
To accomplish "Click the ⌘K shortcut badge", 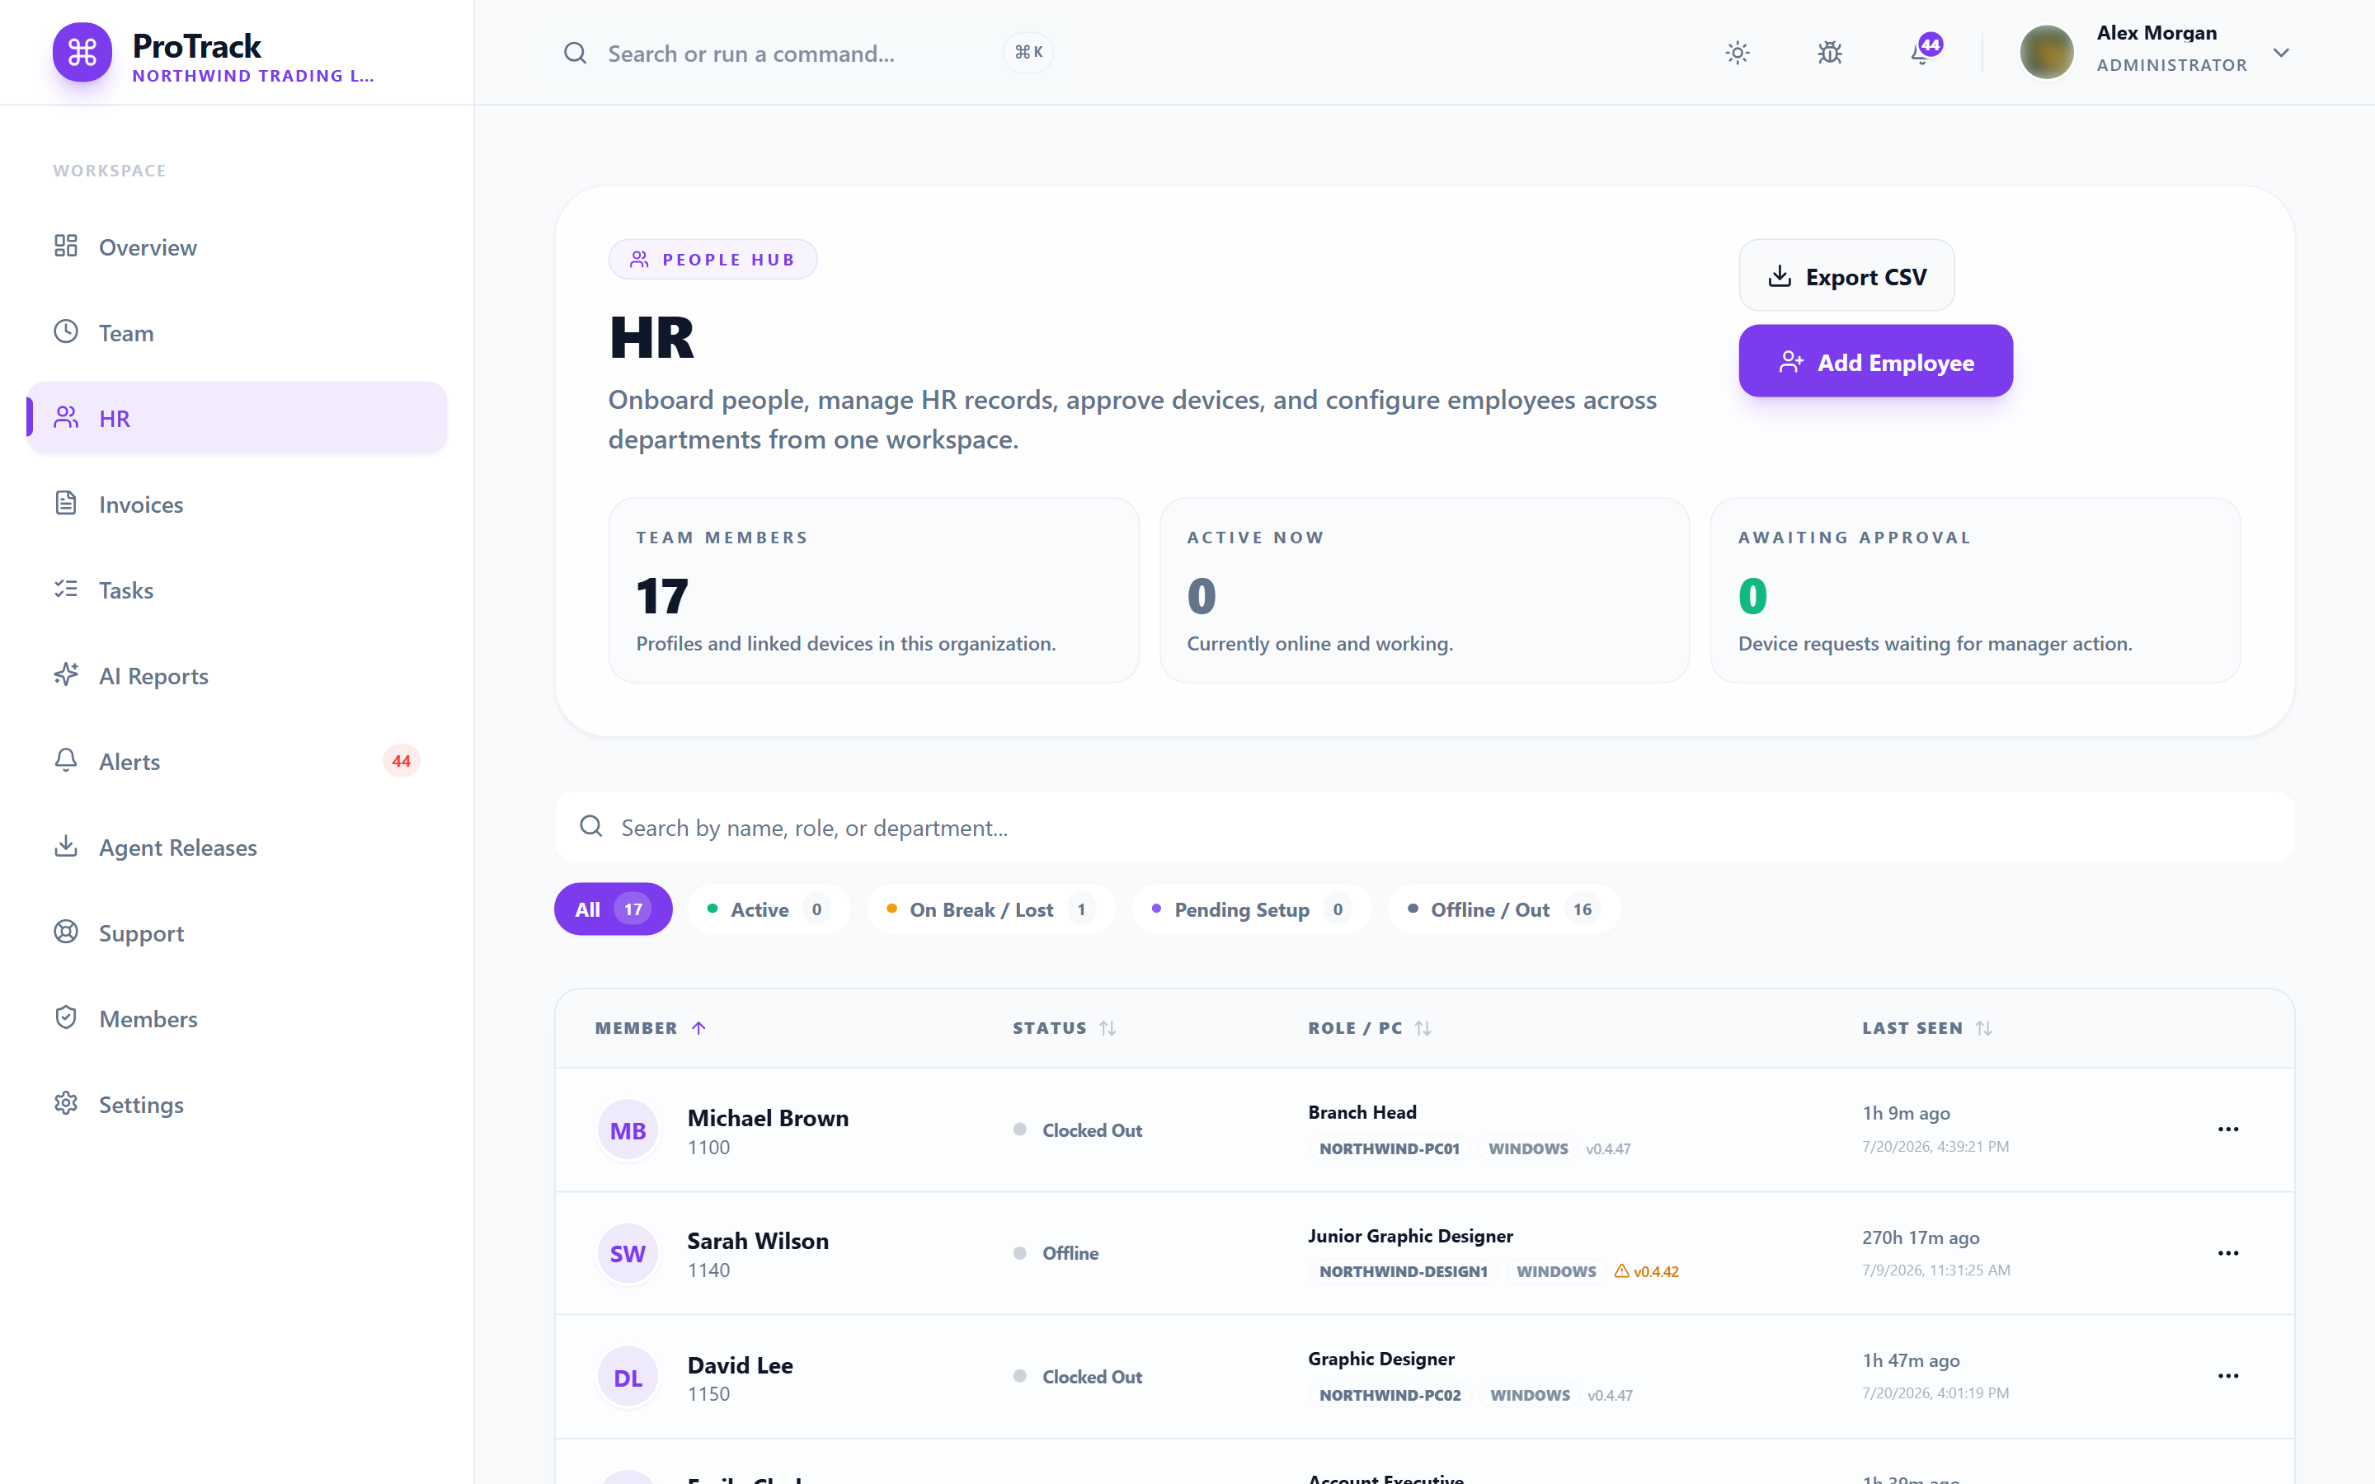I will point(1028,52).
